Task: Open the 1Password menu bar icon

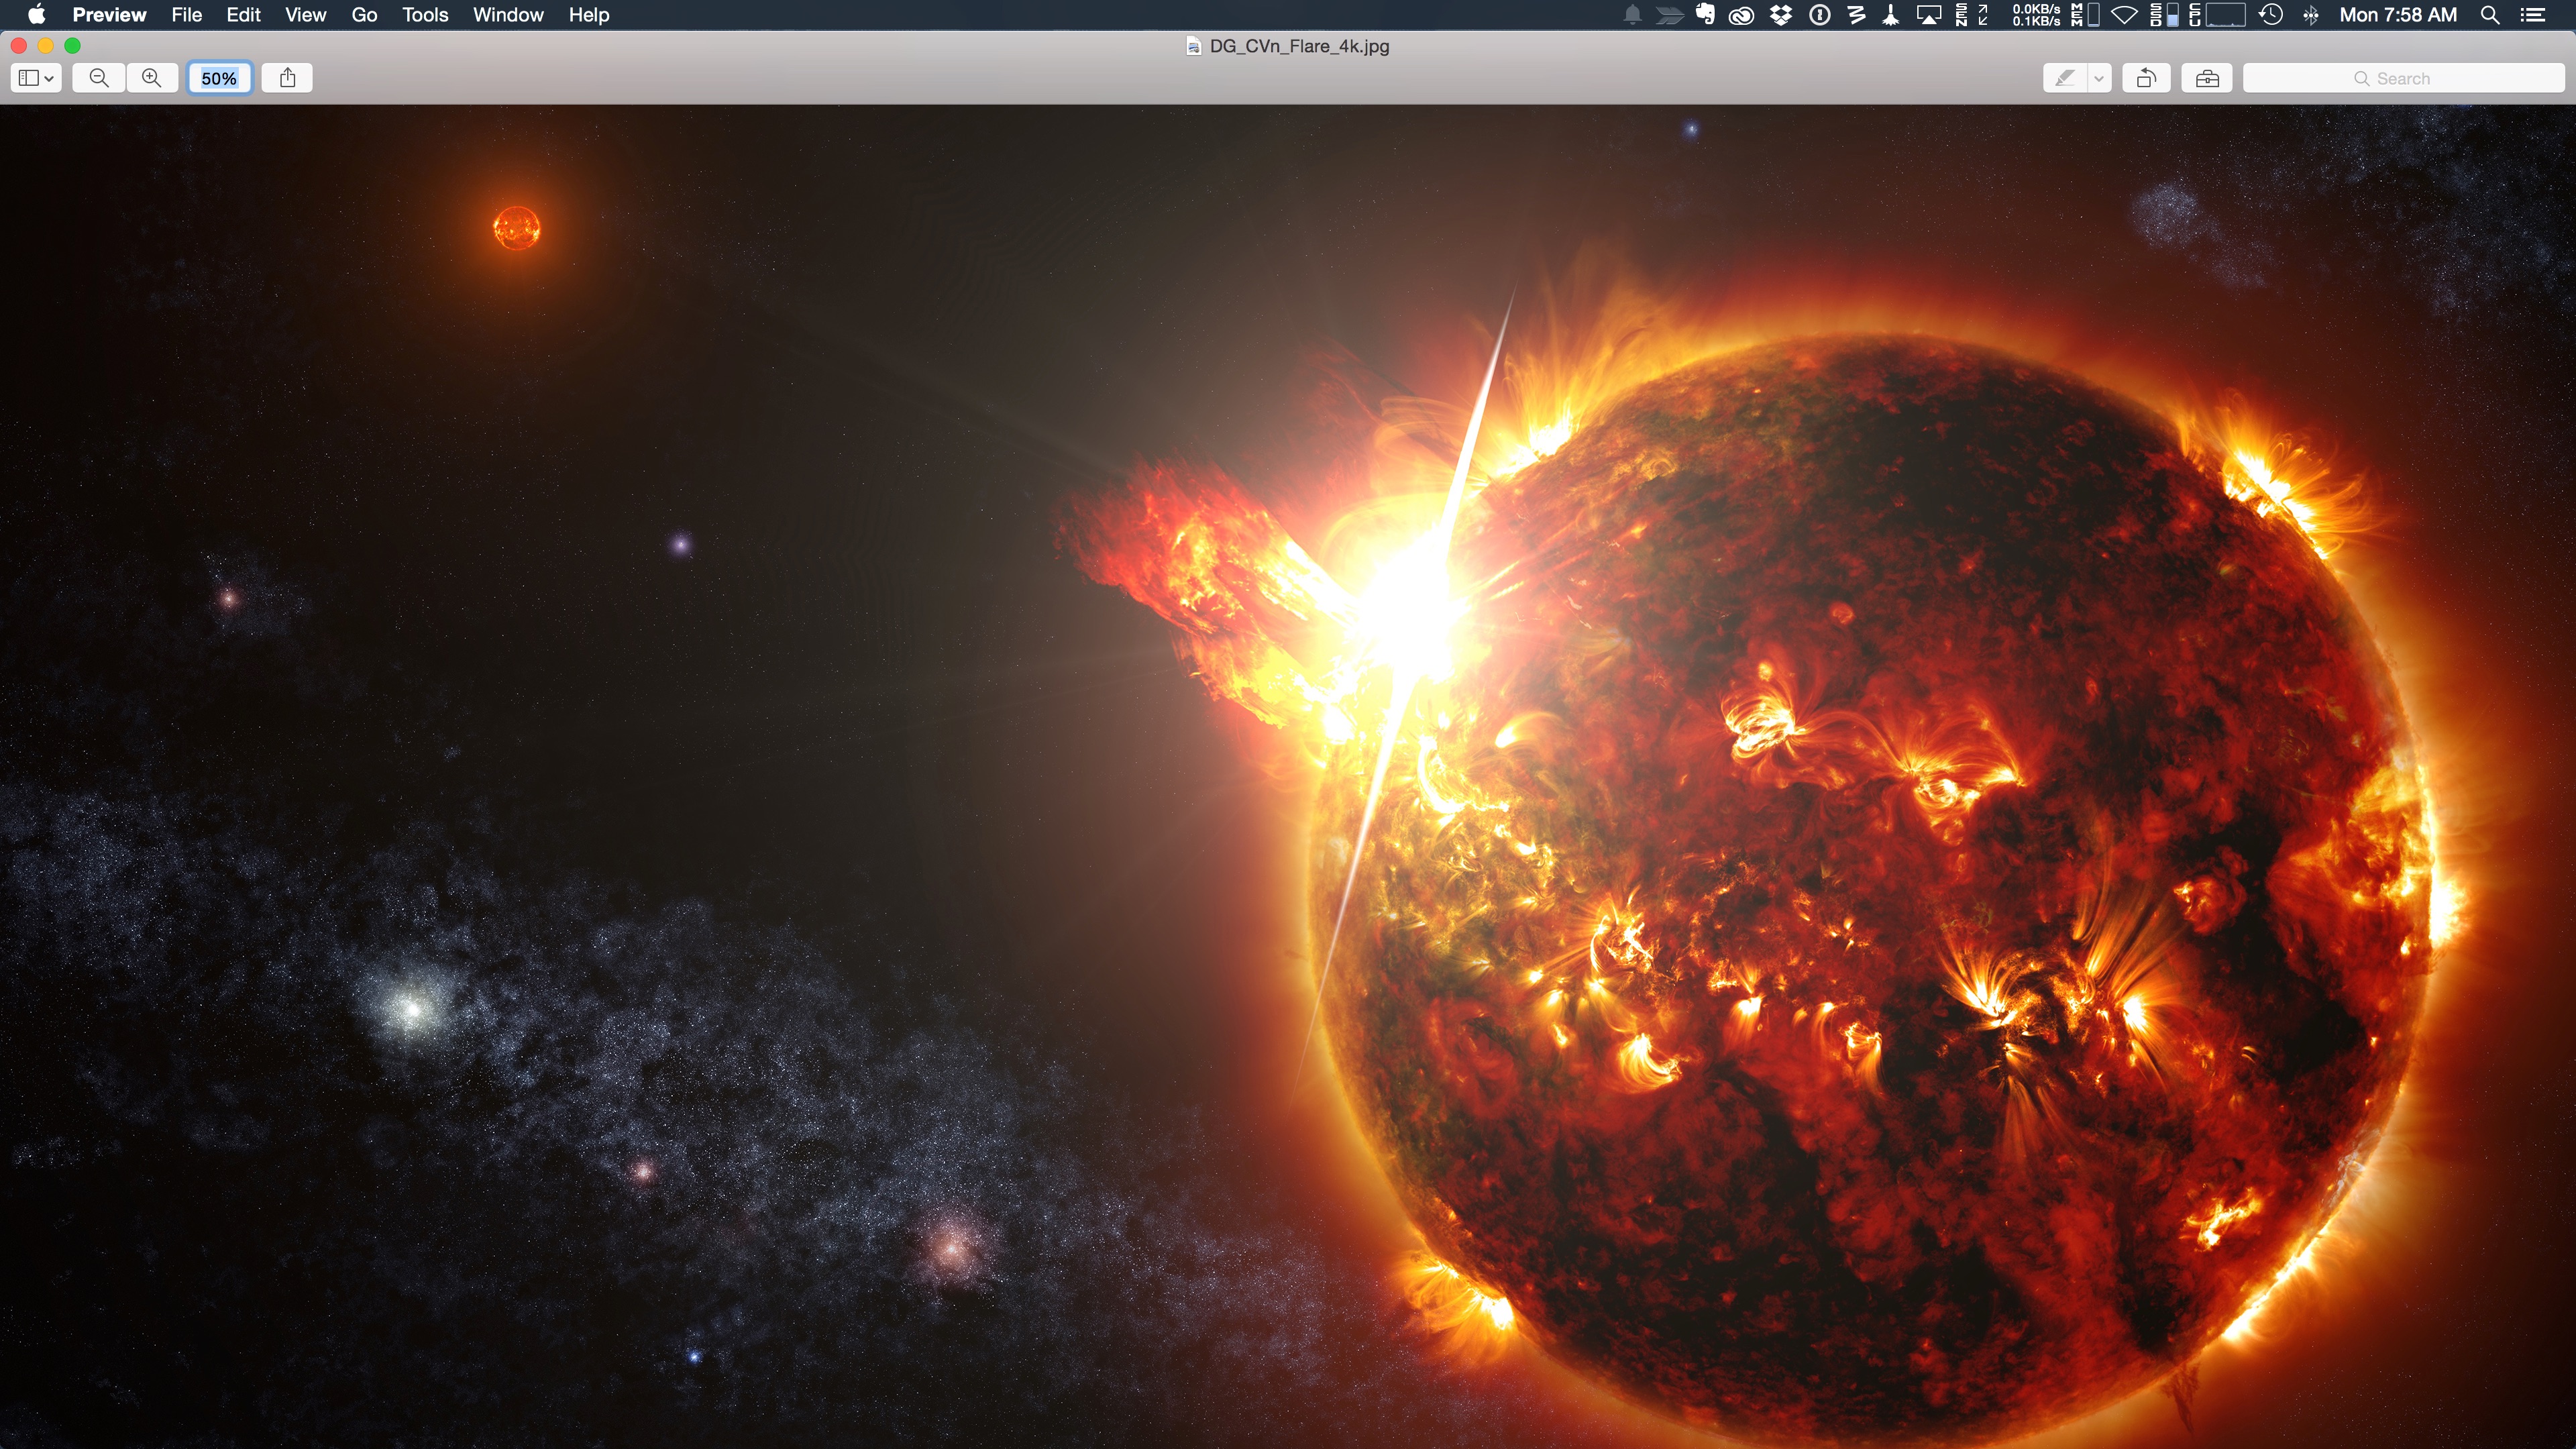Action: 1820,15
